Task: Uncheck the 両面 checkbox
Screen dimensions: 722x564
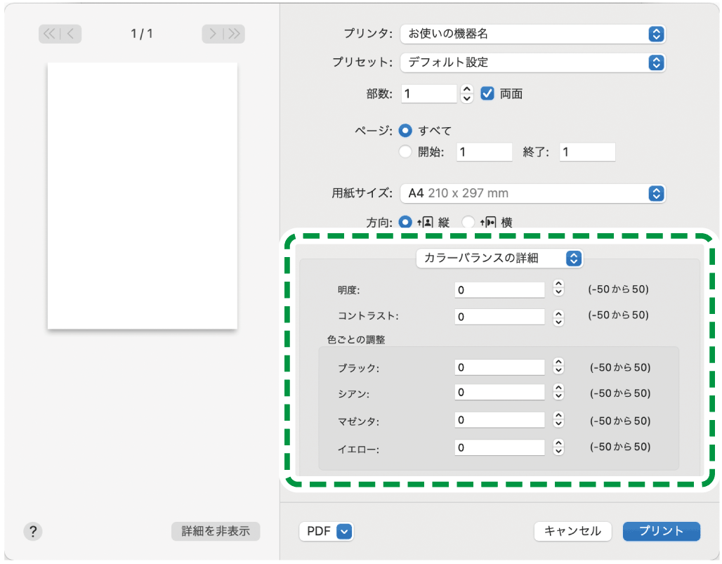Action: click(487, 93)
